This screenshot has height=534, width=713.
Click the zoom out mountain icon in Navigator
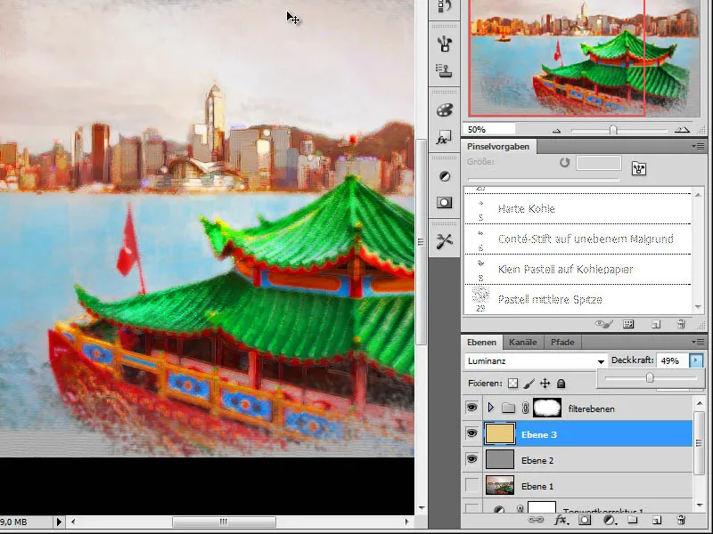[556, 131]
